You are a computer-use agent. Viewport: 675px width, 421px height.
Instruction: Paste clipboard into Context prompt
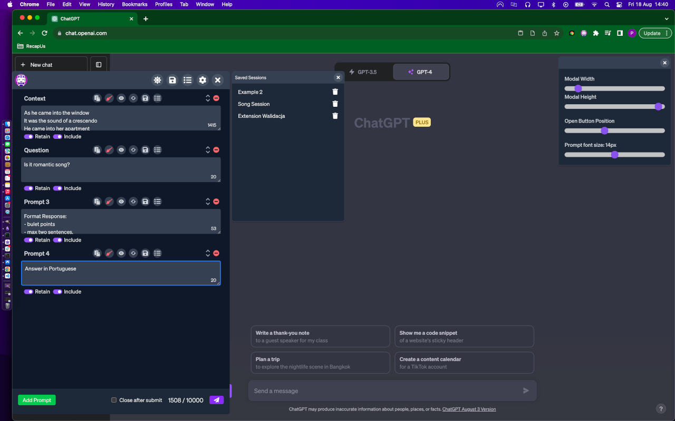[x=97, y=98]
